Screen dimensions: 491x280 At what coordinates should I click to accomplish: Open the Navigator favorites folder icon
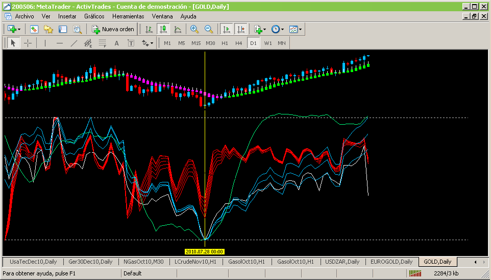[48, 29]
